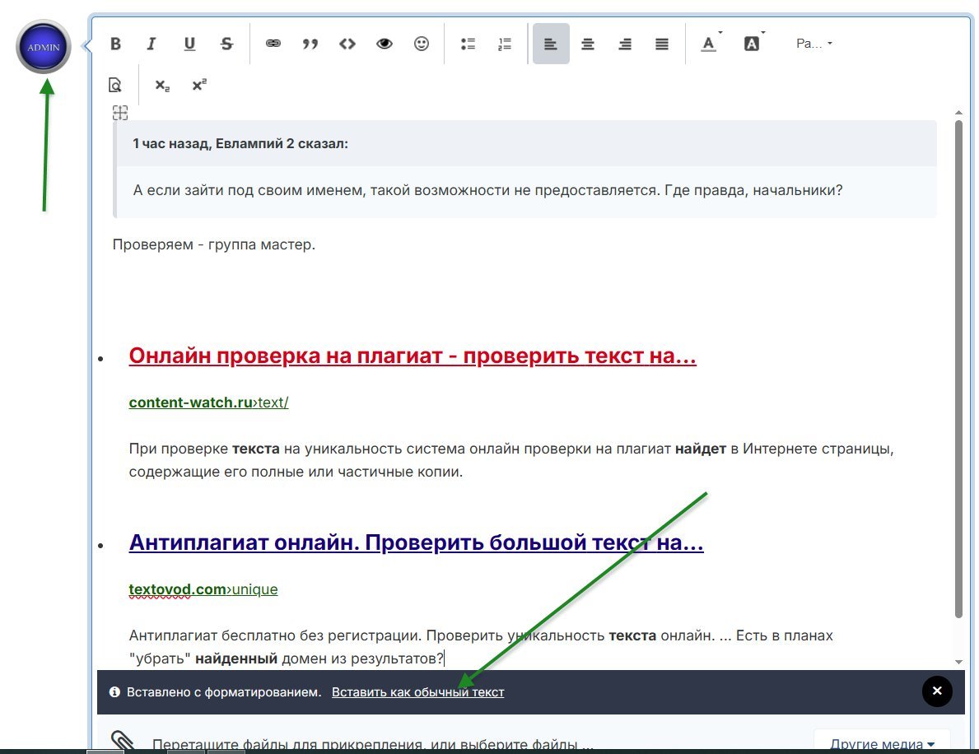Toggle italic formatting
This screenshot has height=754, width=979.
tap(152, 44)
